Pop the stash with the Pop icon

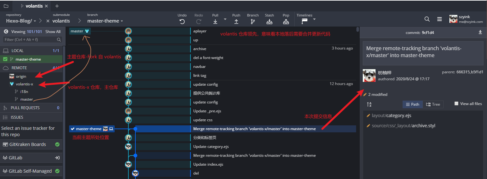(286, 22)
